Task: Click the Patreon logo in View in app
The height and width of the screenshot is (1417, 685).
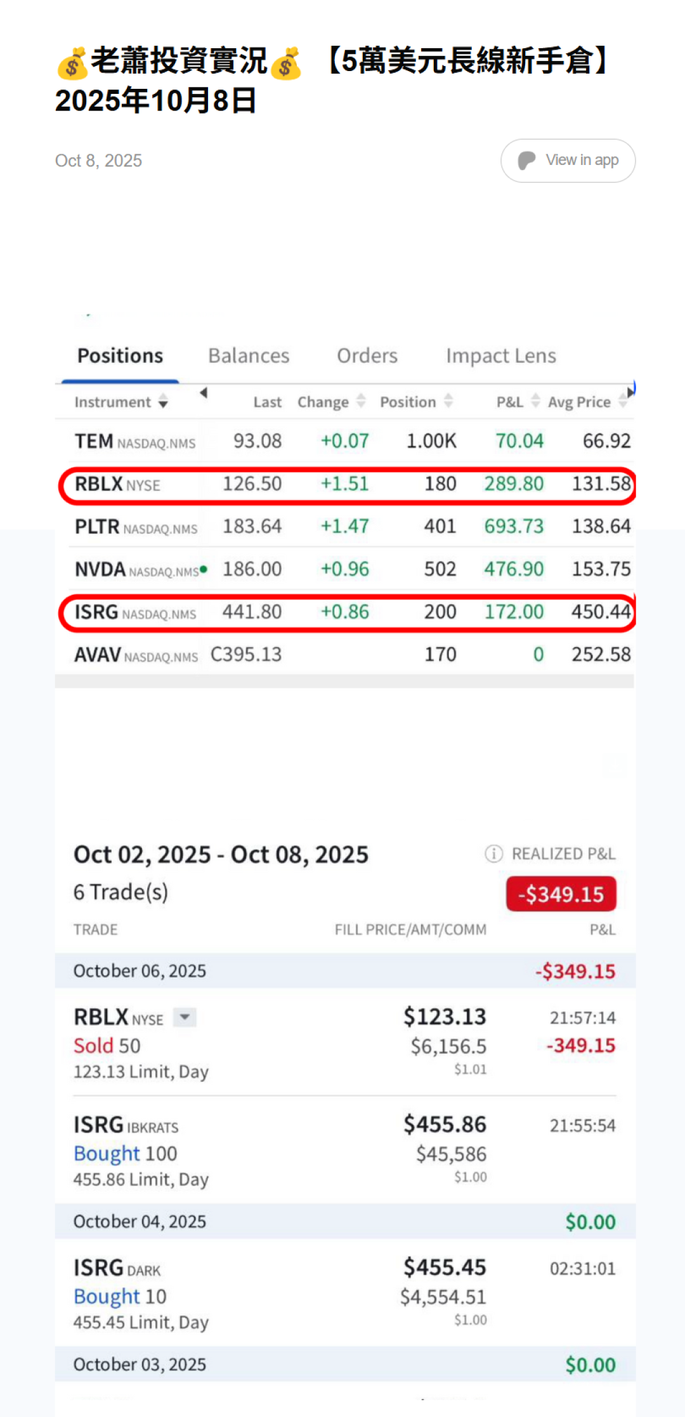Action: pyautogui.click(x=526, y=161)
